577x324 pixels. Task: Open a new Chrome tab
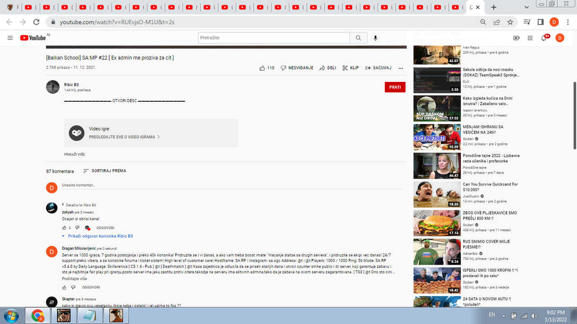click(x=494, y=7)
